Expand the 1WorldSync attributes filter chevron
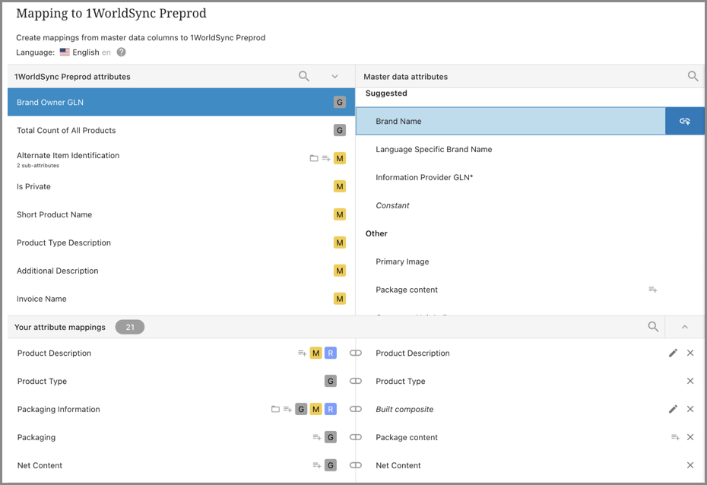Image resolution: width=707 pixels, height=485 pixels. point(334,76)
